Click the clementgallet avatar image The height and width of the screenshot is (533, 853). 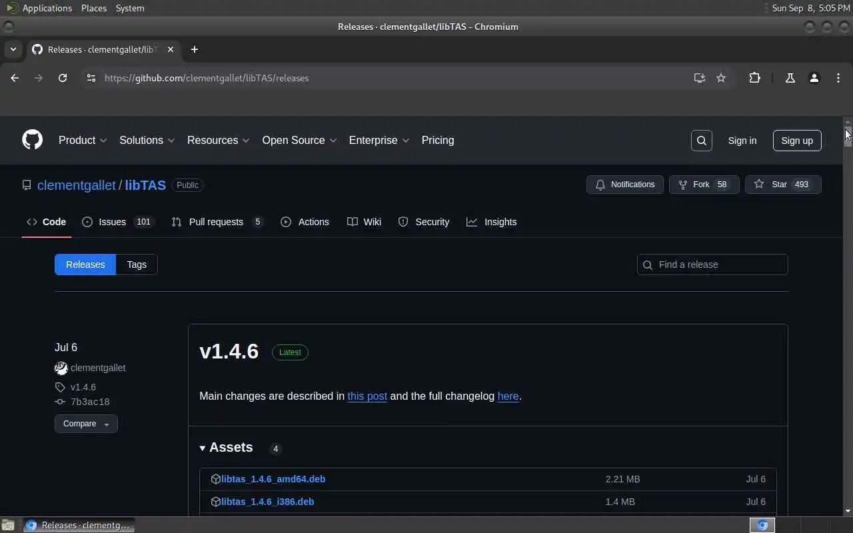click(x=61, y=368)
